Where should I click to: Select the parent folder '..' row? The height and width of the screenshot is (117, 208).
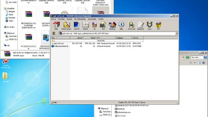pos(97,41)
